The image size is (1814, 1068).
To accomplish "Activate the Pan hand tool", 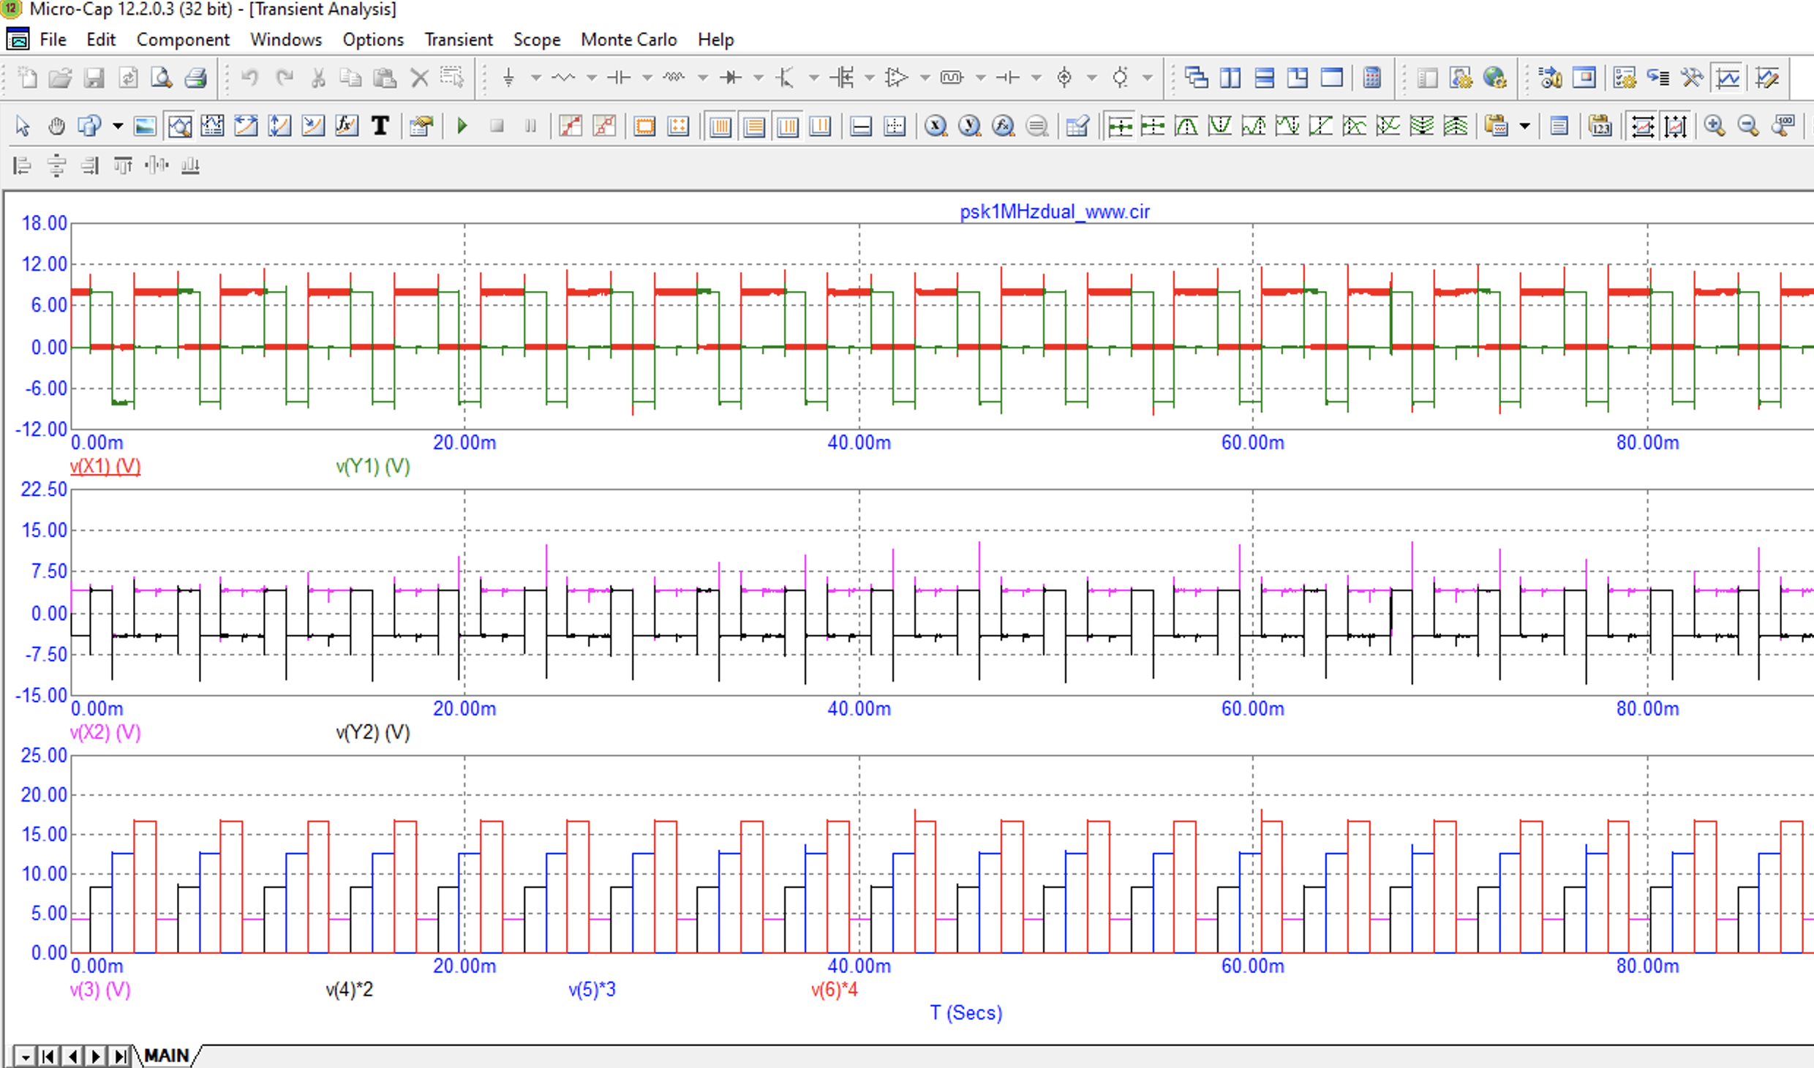I will [56, 127].
